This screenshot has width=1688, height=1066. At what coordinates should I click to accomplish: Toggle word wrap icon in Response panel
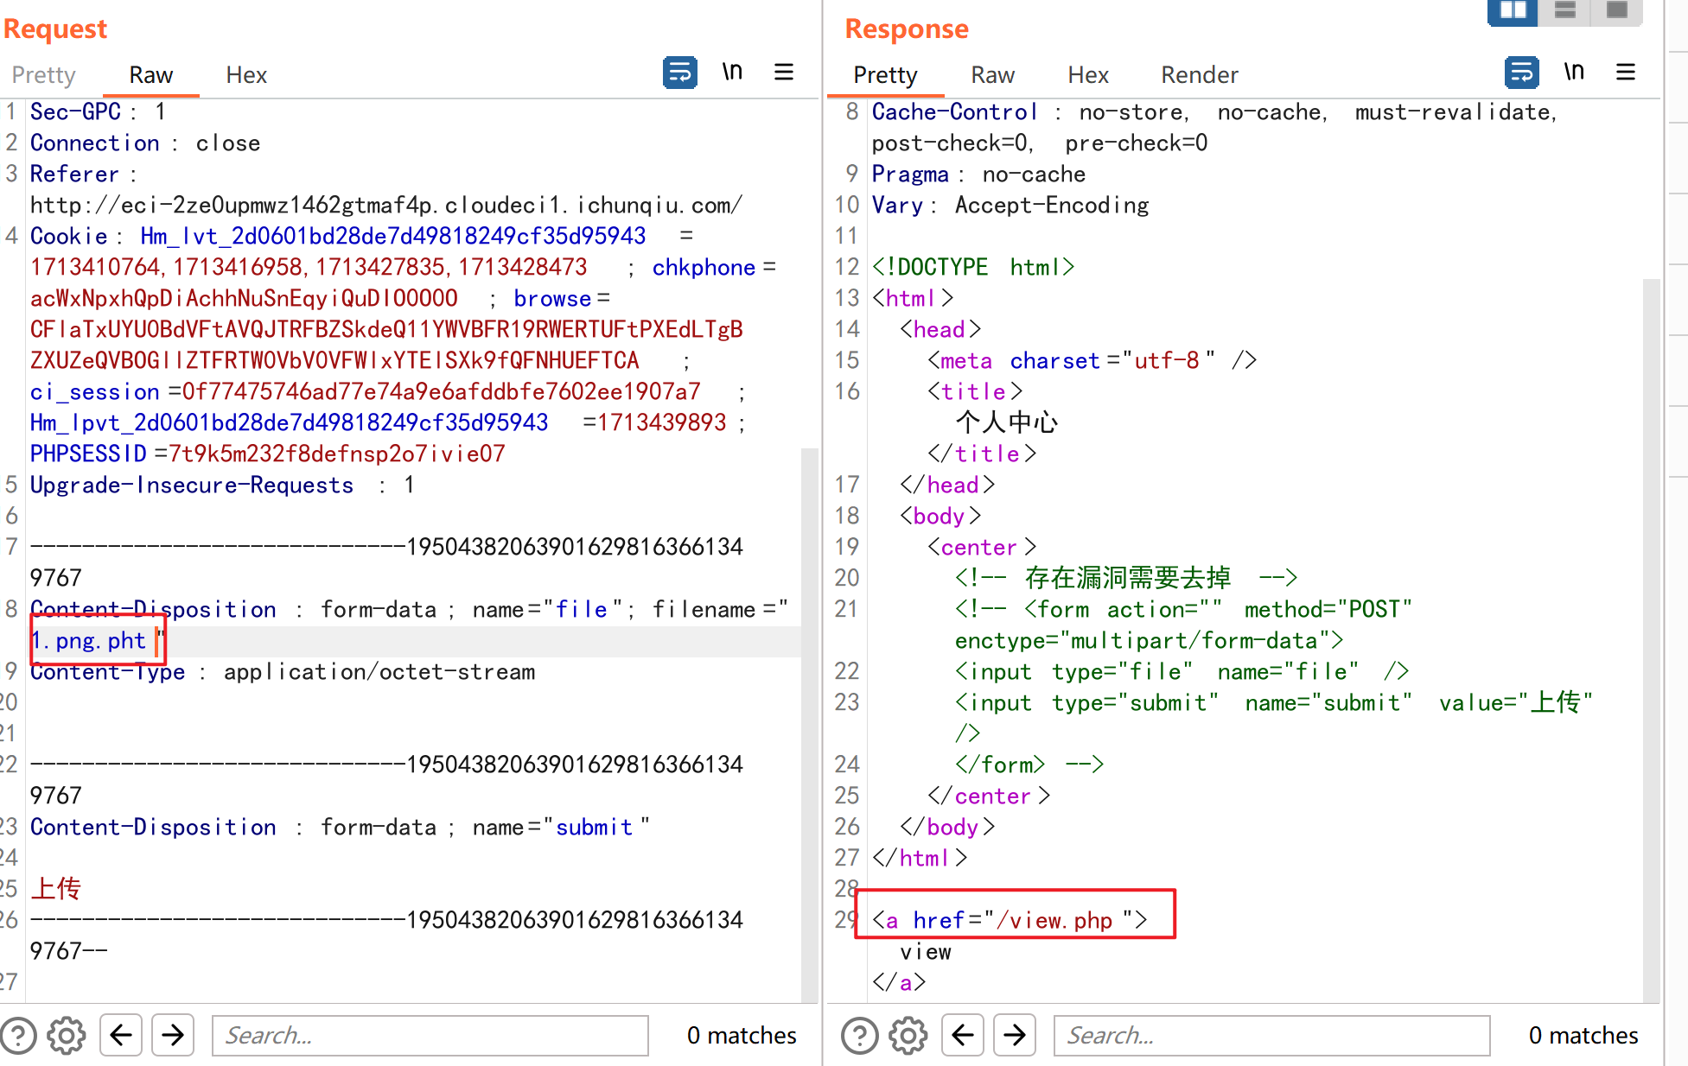click(1521, 73)
